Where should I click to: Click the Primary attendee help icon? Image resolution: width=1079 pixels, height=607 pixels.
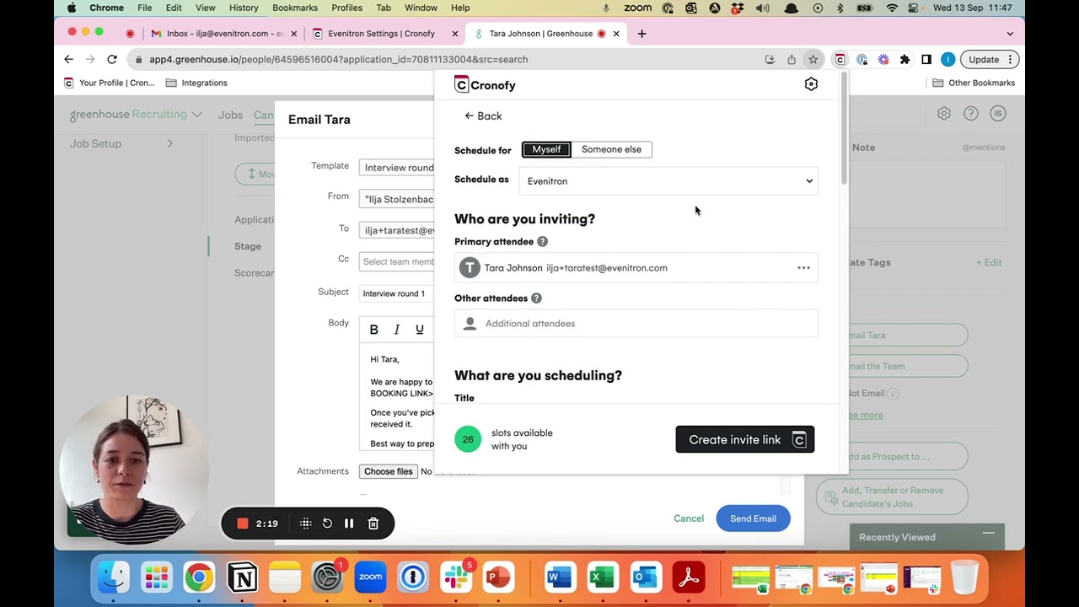click(x=542, y=242)
